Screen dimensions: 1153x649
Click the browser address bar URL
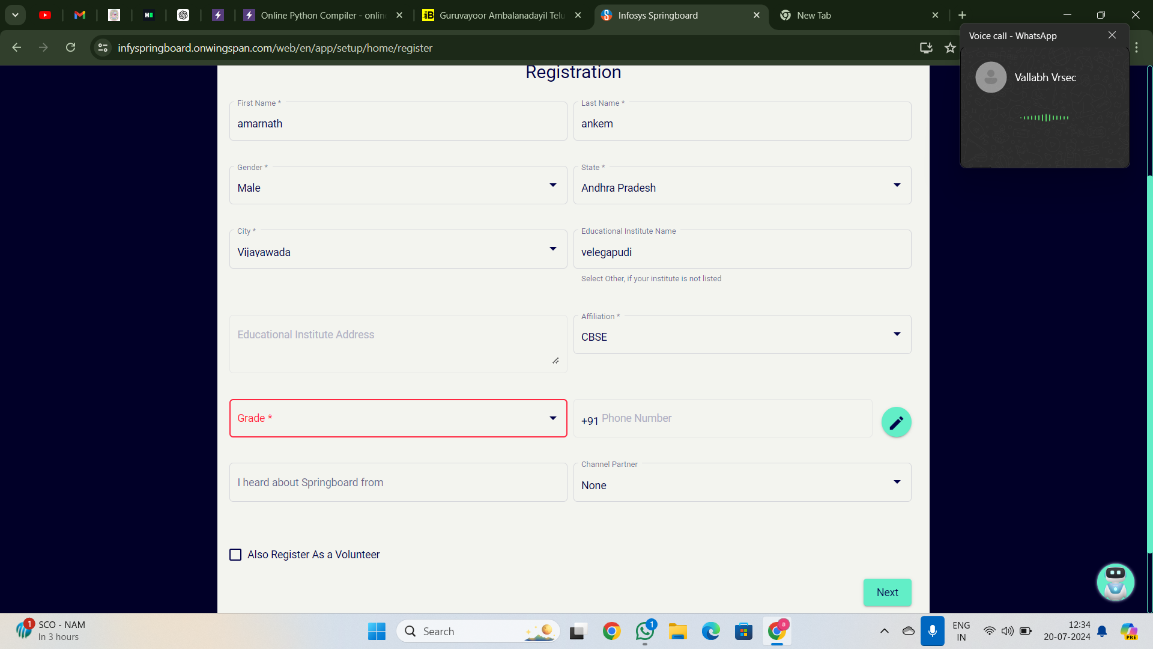(275, 47)
